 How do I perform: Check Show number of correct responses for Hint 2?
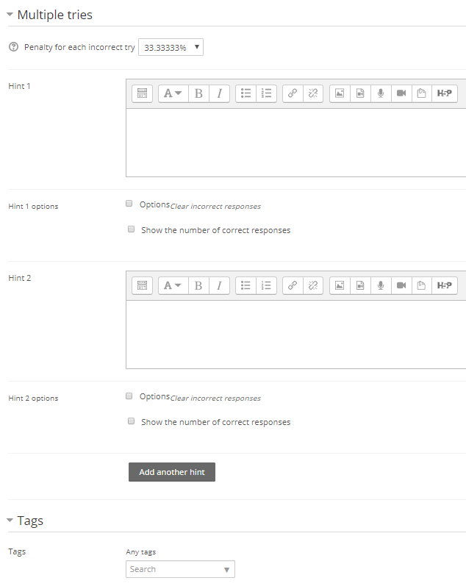(132, 421)
